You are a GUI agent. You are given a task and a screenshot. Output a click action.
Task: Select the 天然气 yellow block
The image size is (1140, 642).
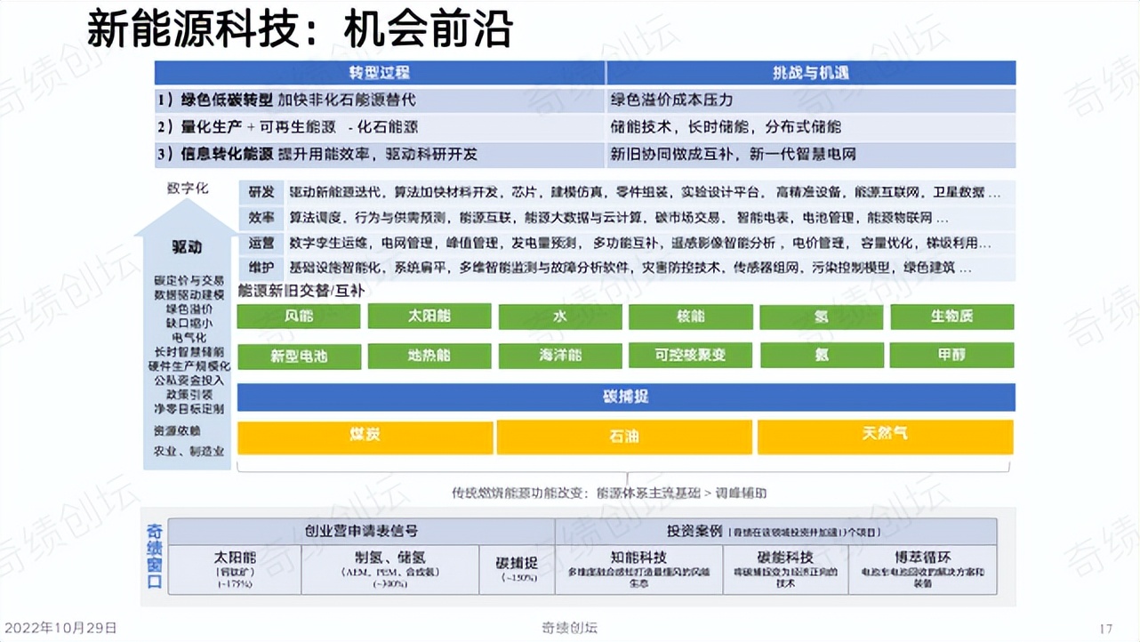click(886, 437)
